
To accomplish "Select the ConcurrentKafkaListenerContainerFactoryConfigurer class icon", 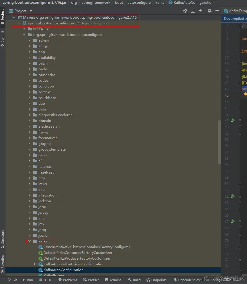I will pos(40,247).
